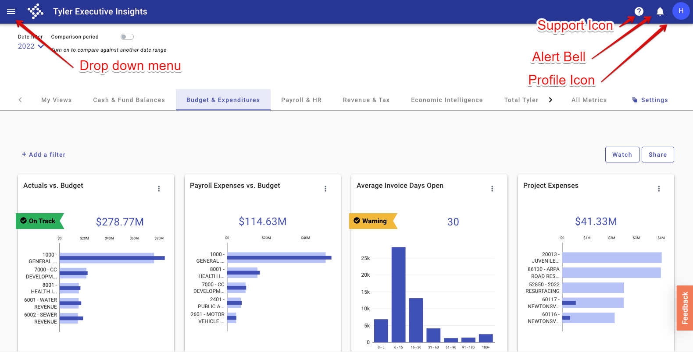Open options menu on Payroll Expenses vs. Budget card
The image size is (693, 352).
click(325, 189)
